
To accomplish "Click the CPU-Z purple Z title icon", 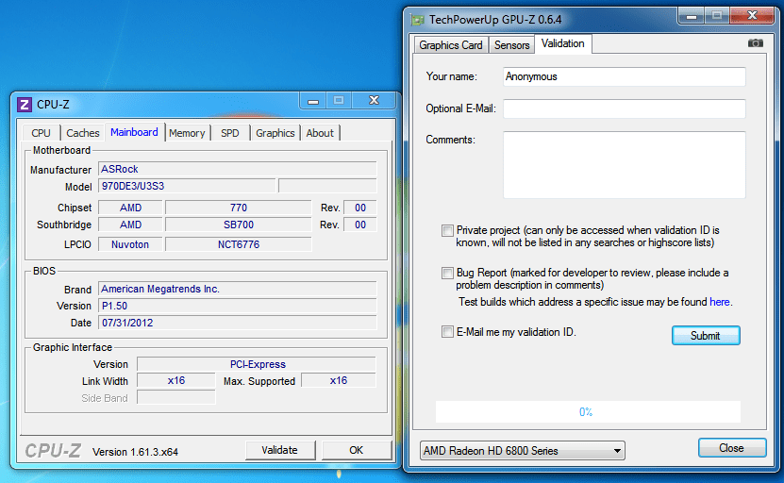I will (25, 105).
